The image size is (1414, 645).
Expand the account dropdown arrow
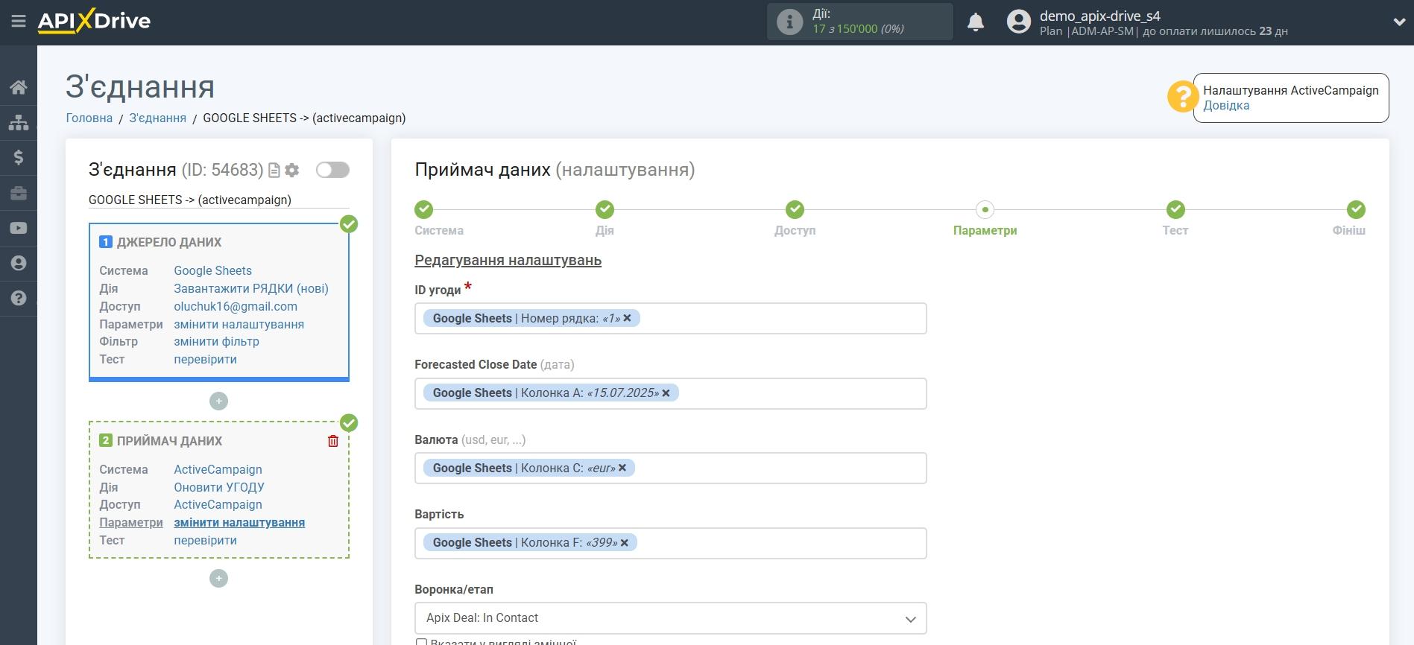[x=1399, y=22]
